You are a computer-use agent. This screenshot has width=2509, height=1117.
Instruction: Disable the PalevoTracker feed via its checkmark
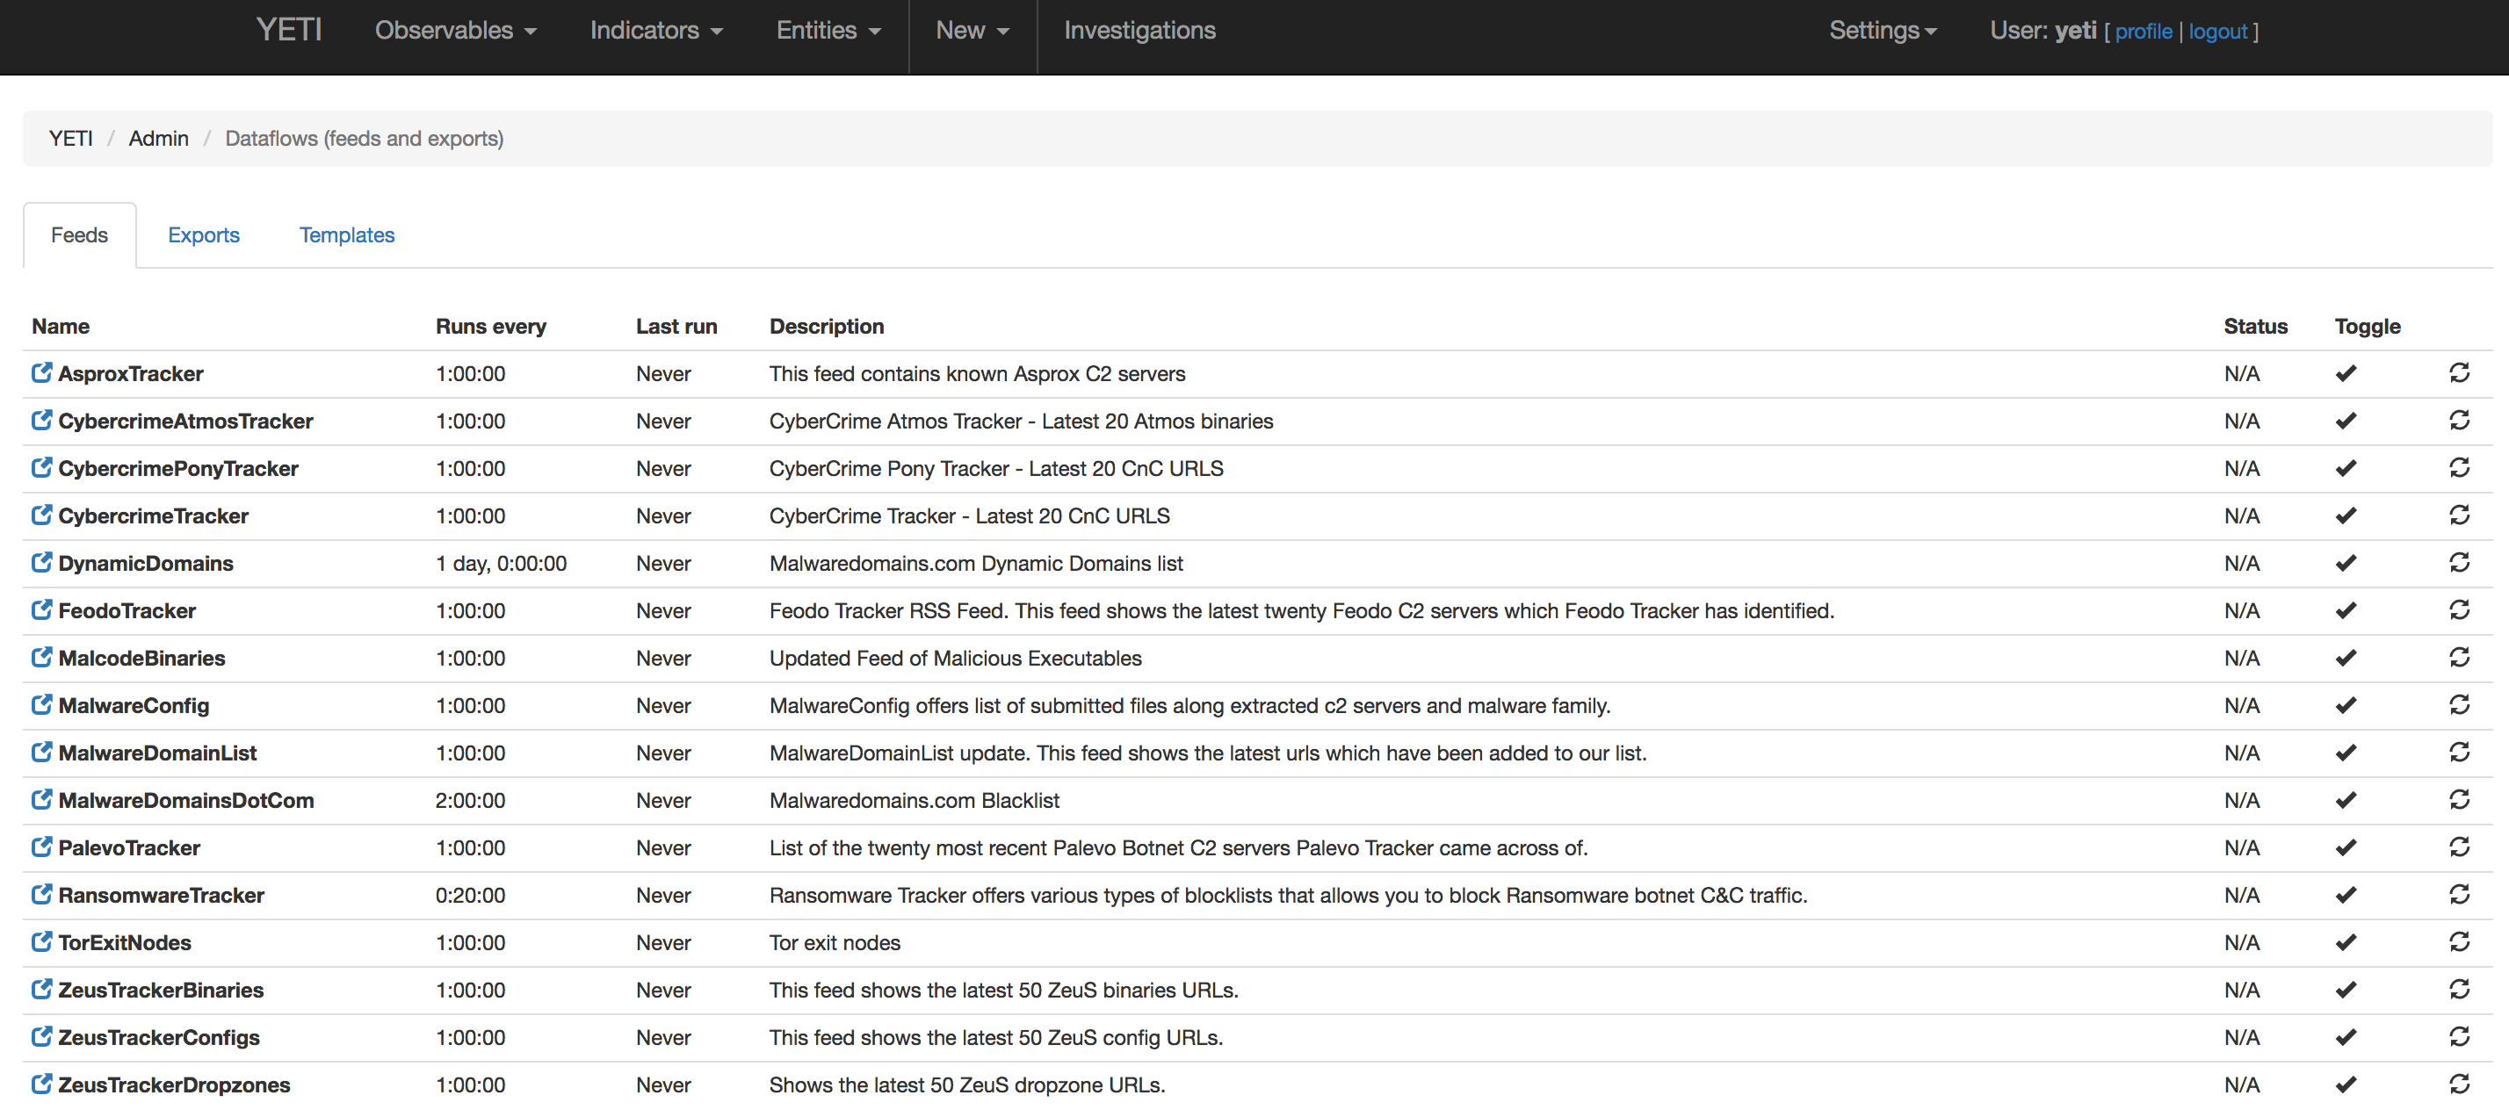(2346, 847)
